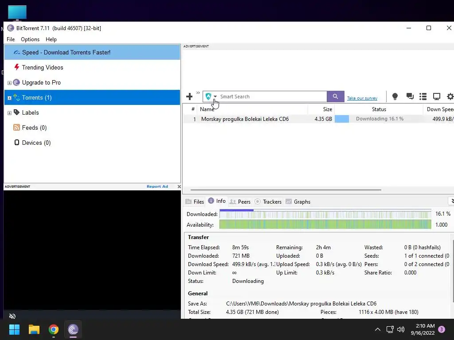Open the Options menu

click(30, 39)
